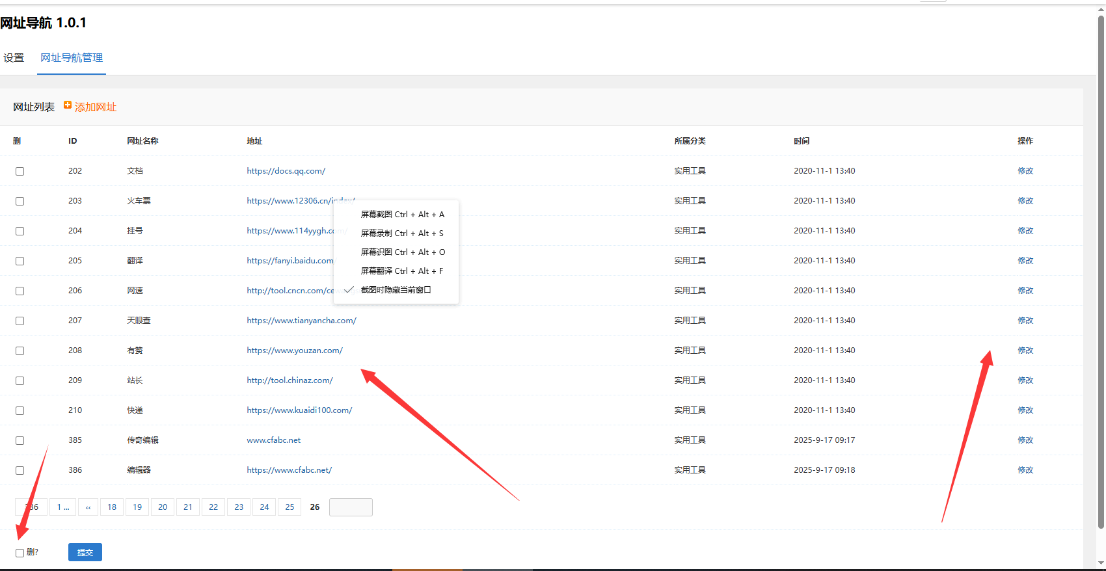The width and height of the screenshot is (1106, 571).
Task: Select the checkbox for 天眼查 row
Action: point(20,321)
